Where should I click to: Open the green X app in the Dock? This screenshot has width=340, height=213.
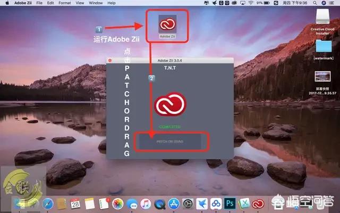[244, 204]
